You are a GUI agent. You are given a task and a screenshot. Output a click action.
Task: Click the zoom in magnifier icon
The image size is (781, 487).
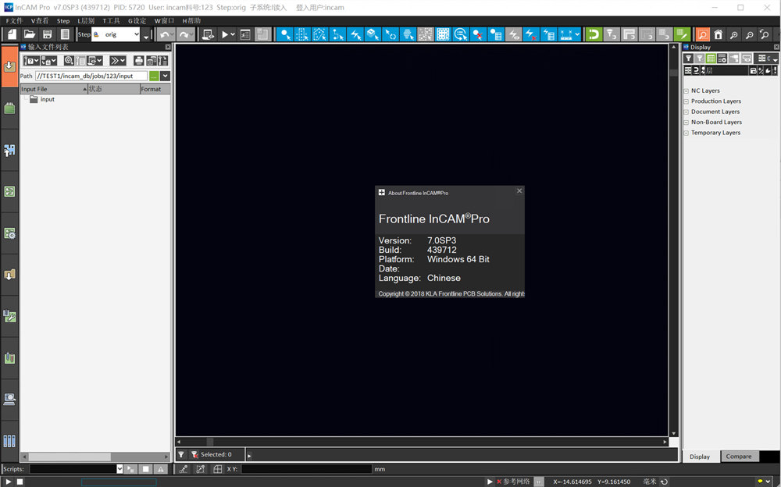(x=733, y=34)
